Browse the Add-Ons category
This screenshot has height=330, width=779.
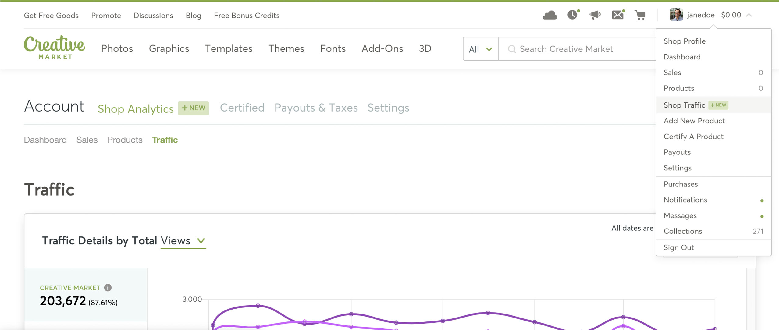[382, 48]
